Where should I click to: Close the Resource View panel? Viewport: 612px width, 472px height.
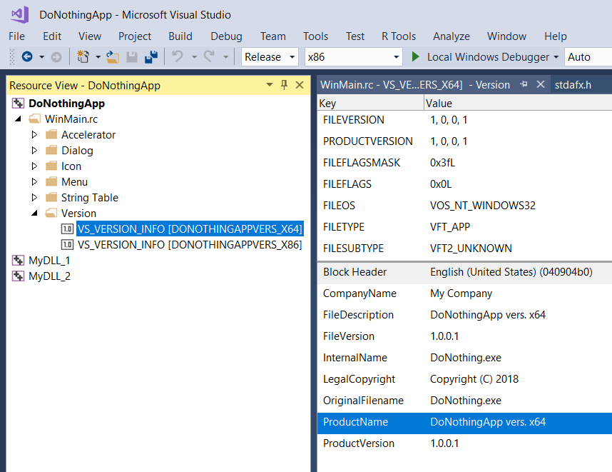(300, 85)
